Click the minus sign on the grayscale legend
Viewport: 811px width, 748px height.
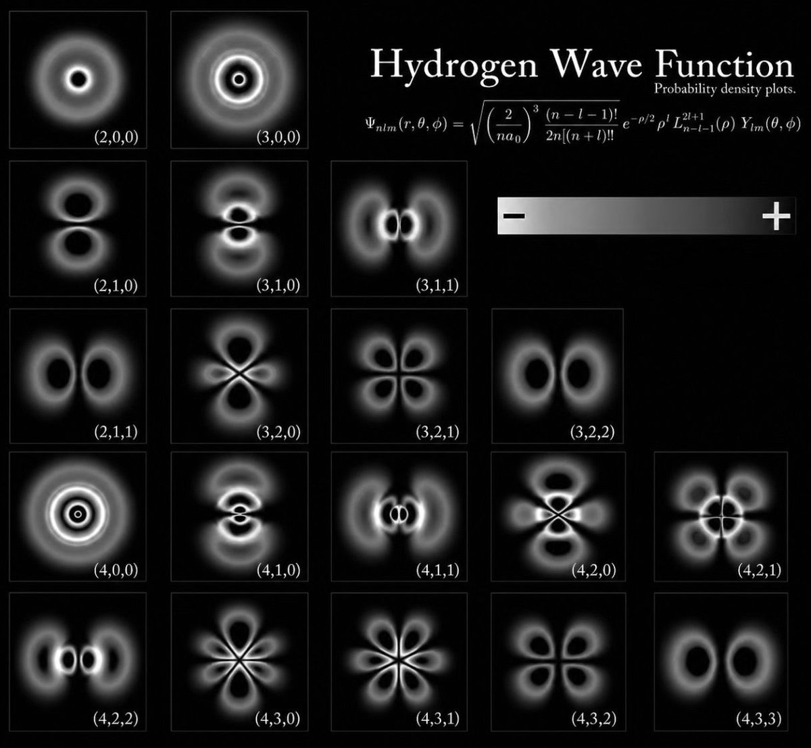pos(514,216)
